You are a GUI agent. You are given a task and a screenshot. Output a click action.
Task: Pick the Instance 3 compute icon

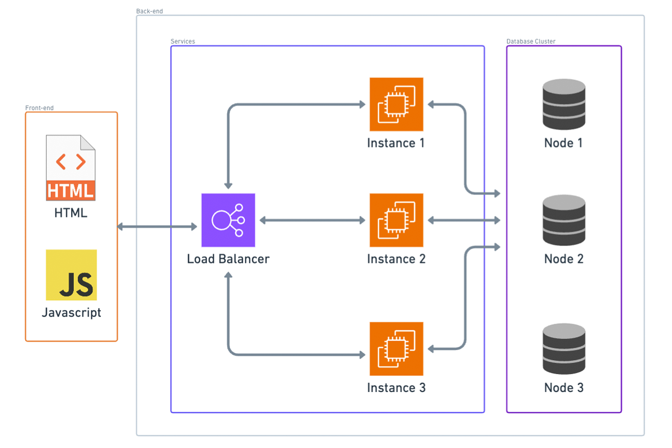[x=396, y=348]
